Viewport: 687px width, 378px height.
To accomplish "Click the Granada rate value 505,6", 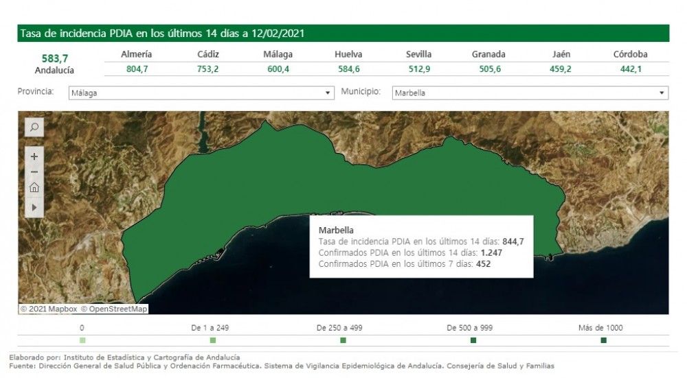I will coord(490,69).
